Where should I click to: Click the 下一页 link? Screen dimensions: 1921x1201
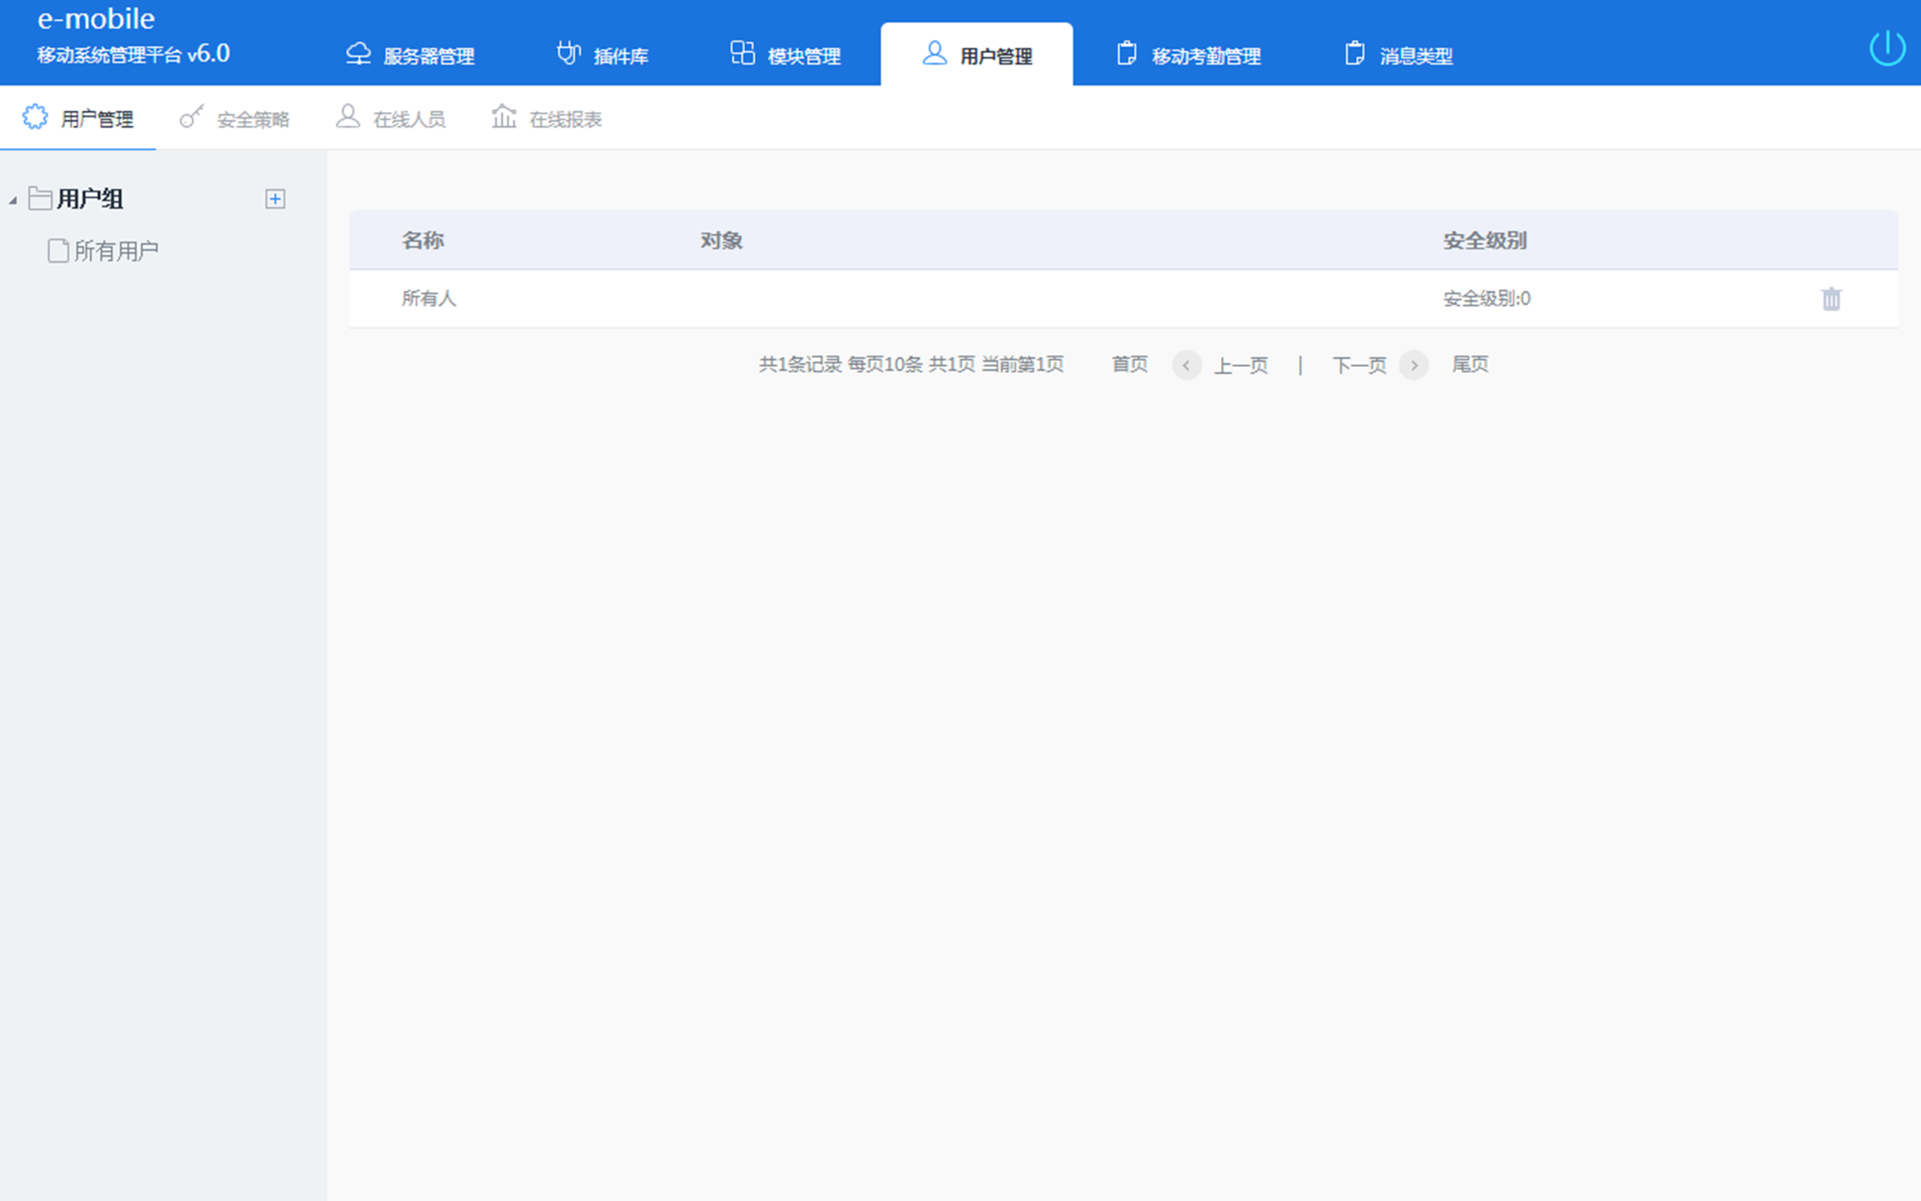coord(1359,366)
